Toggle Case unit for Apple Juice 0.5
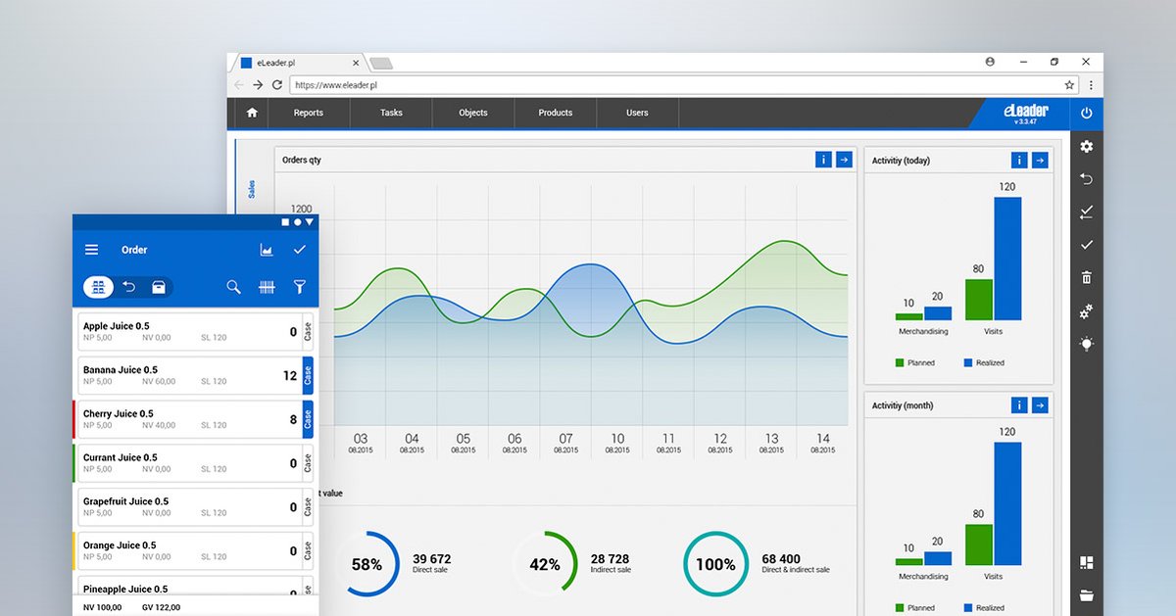1176x616 pixels. (x=308, y=332)
